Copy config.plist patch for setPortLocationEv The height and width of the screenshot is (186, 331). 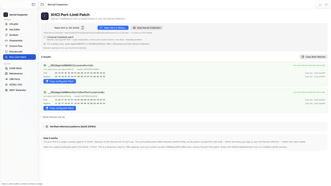60,108
